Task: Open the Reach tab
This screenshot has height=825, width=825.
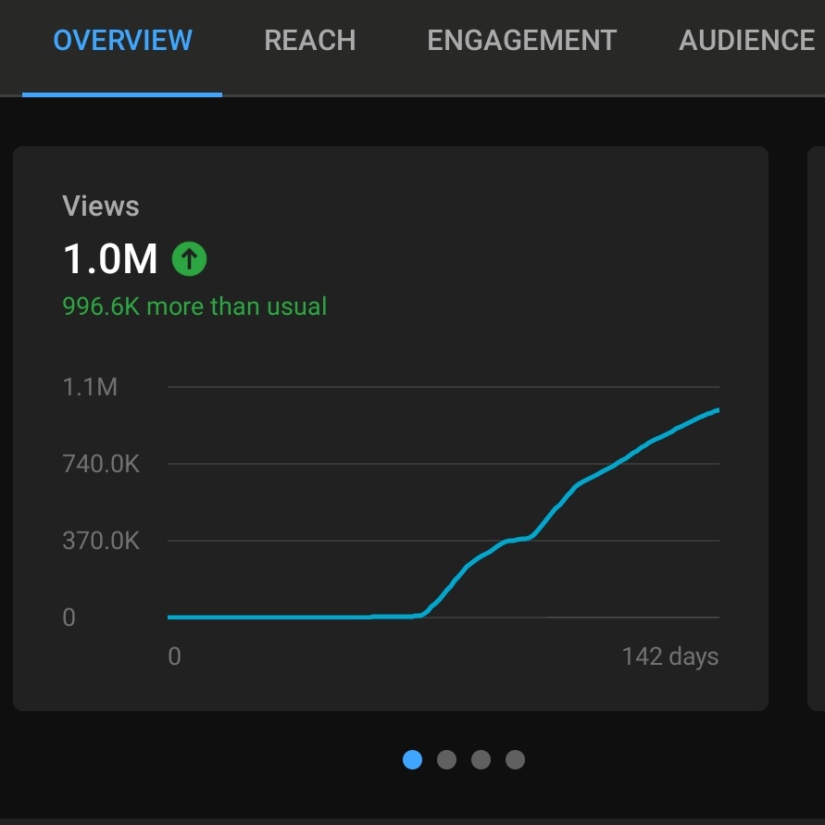Action: (x=310, y=40)
